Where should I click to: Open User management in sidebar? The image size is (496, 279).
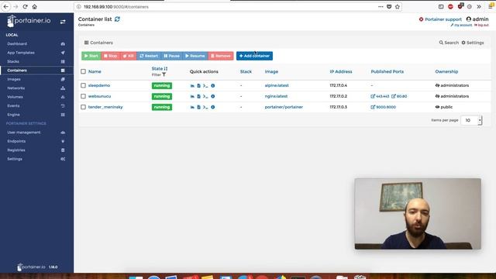[36, 133]
